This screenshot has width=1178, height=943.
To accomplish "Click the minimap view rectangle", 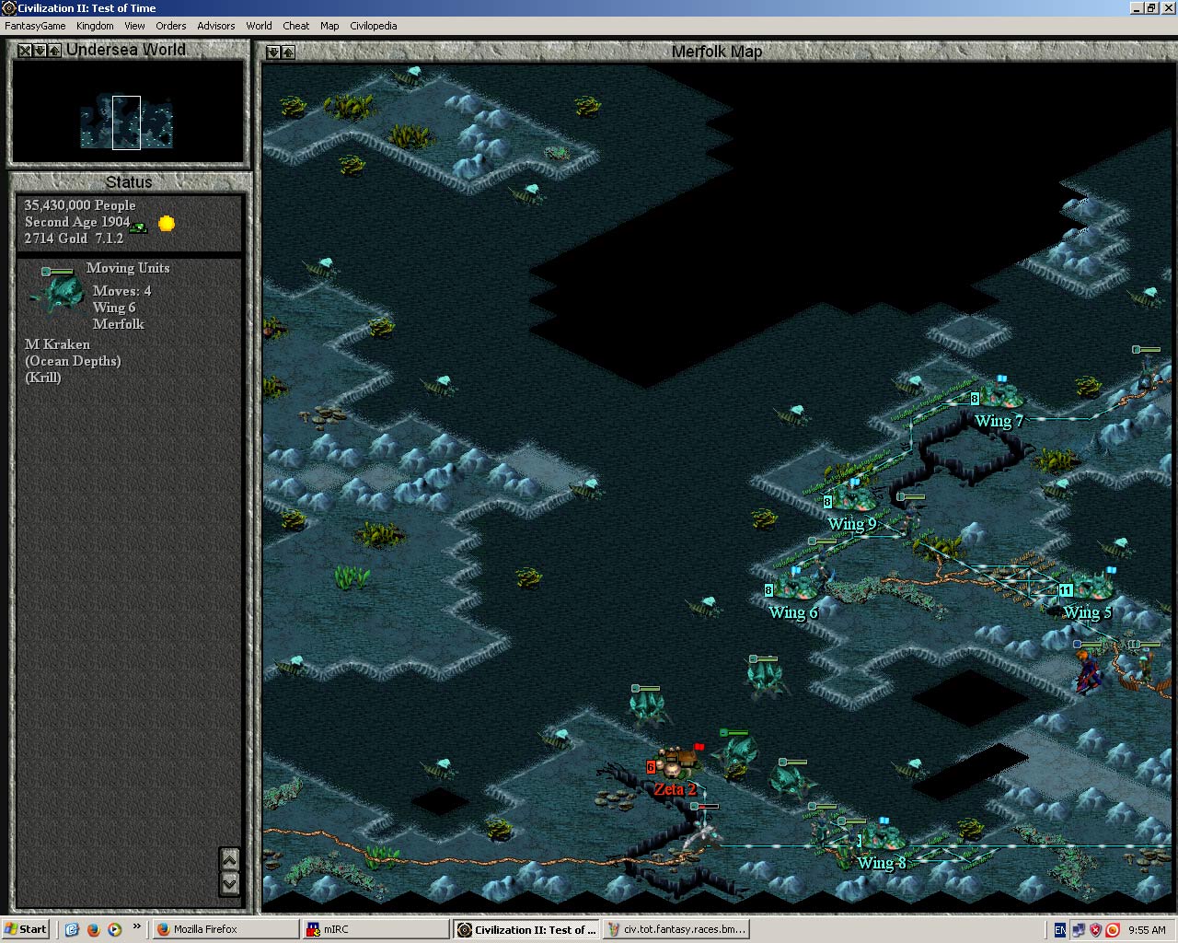I will coord(126,122).
